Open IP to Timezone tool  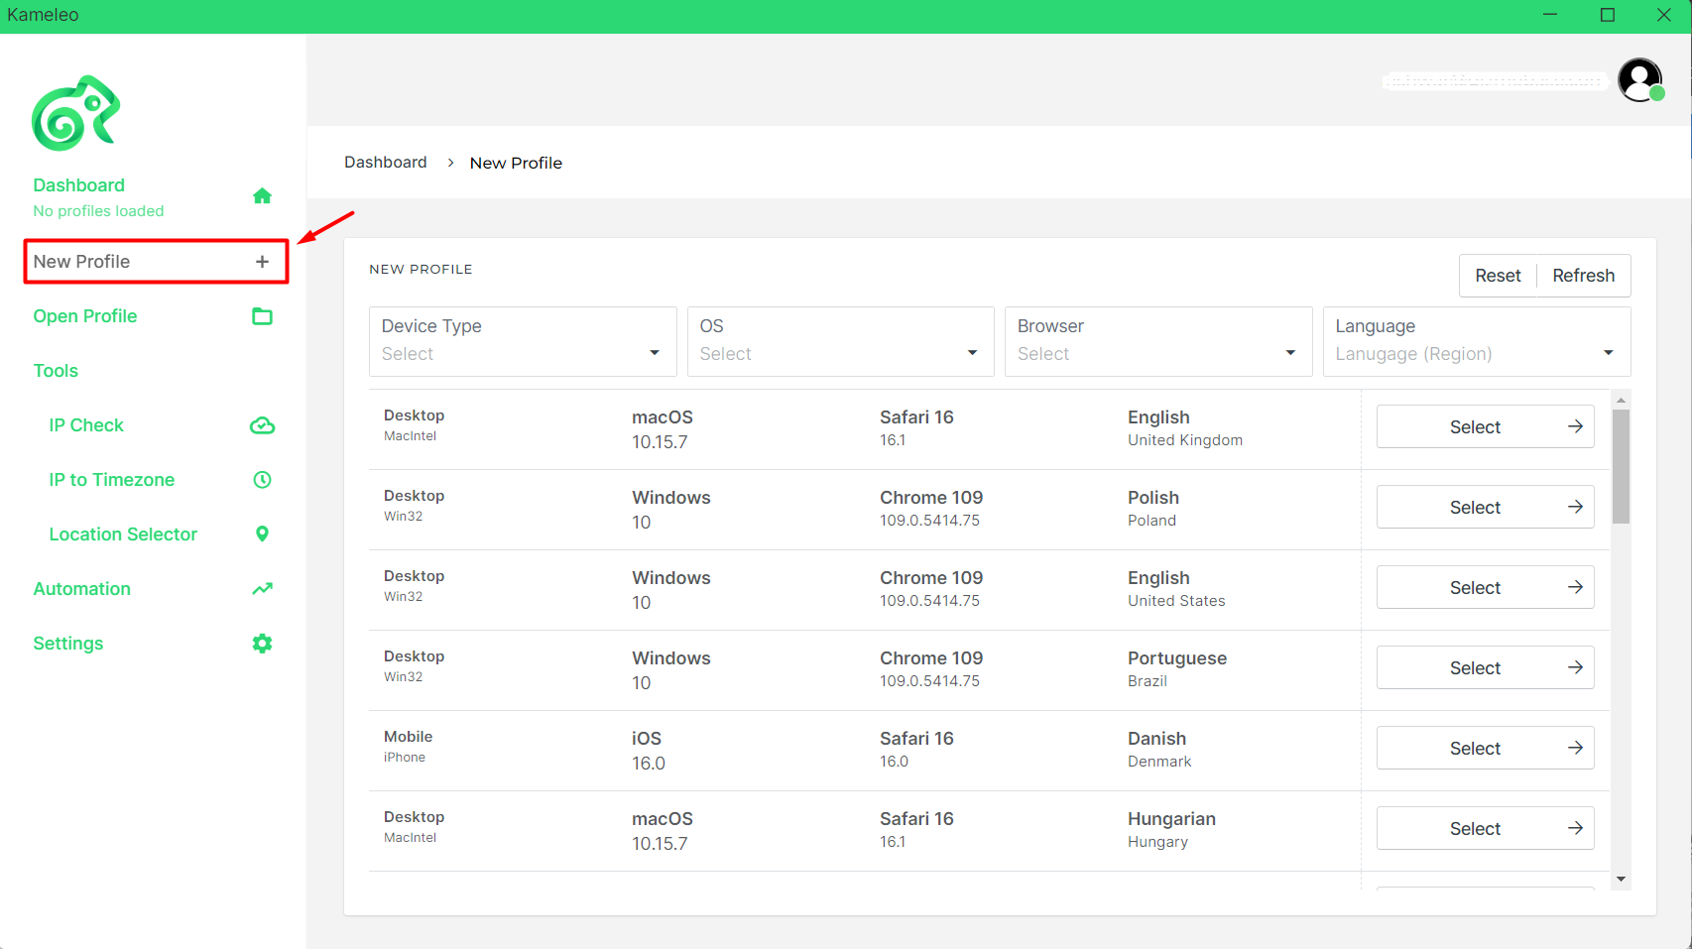point(112,480)
